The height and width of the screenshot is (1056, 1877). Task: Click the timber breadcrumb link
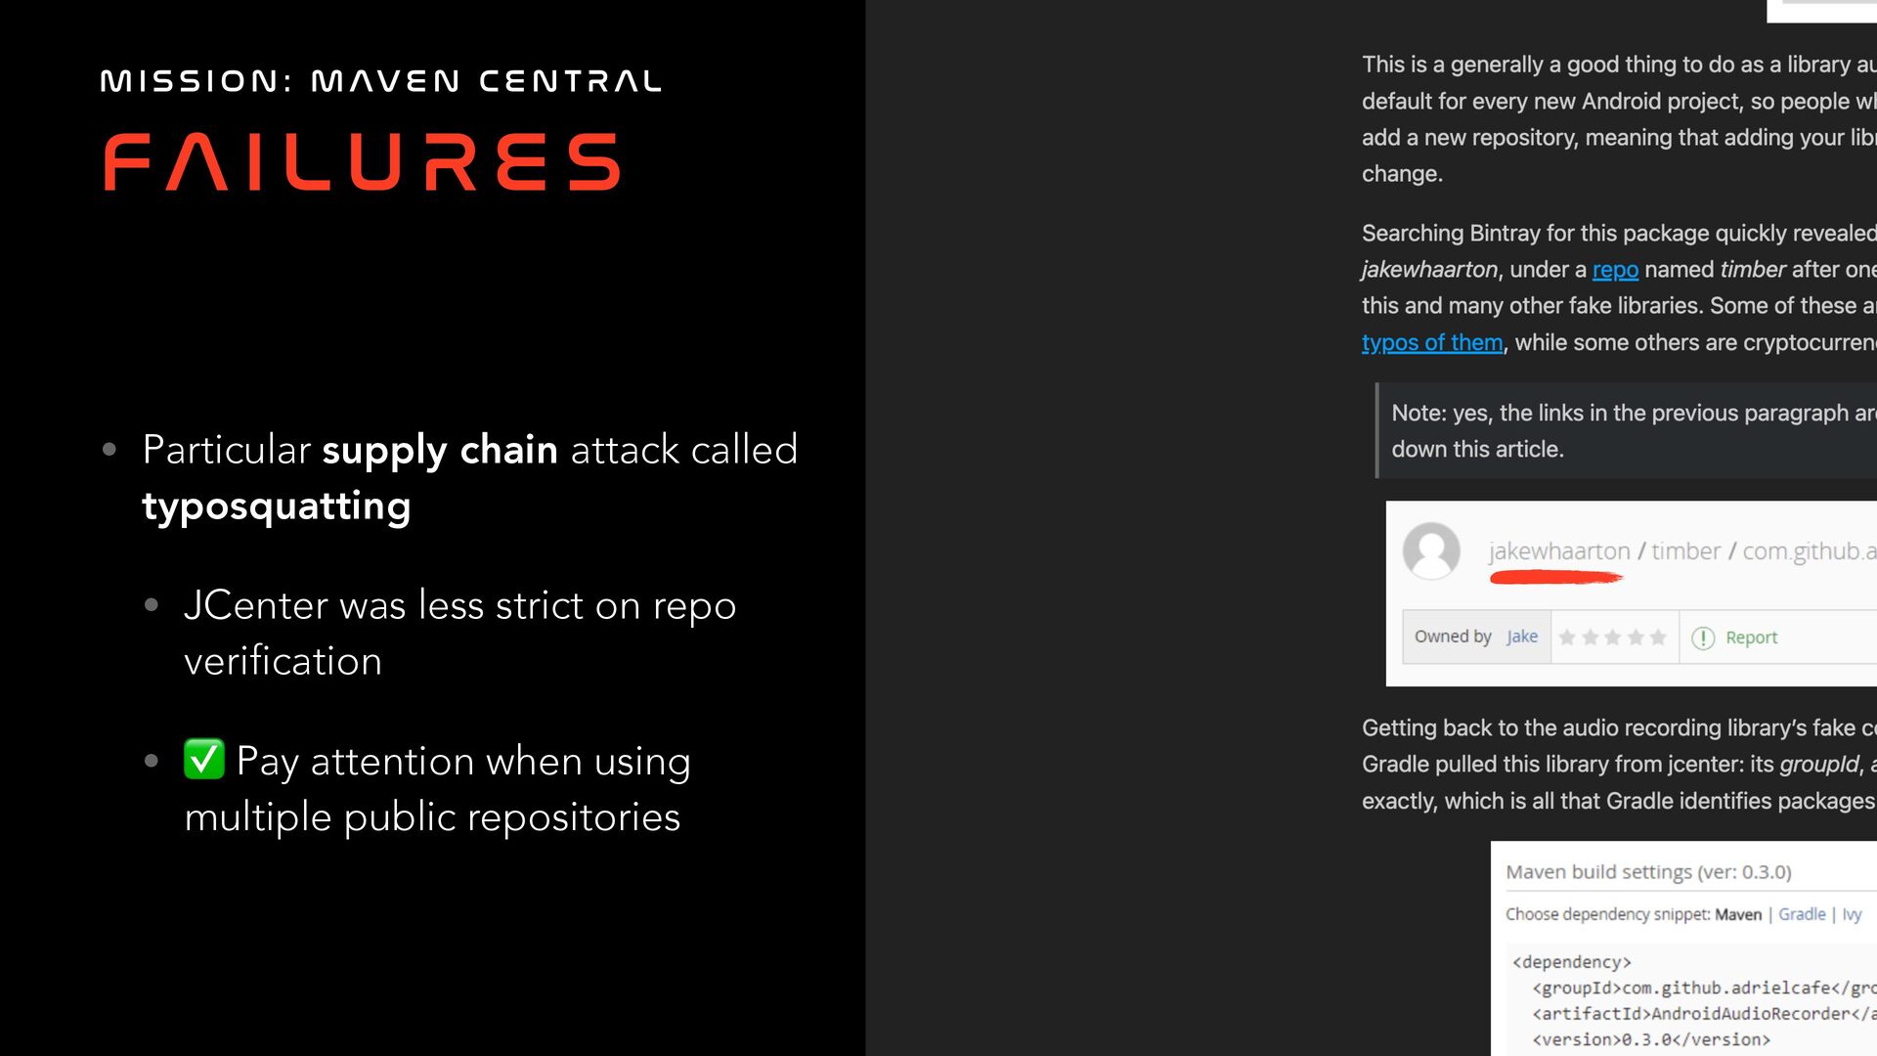click(x=1685, y=551)
